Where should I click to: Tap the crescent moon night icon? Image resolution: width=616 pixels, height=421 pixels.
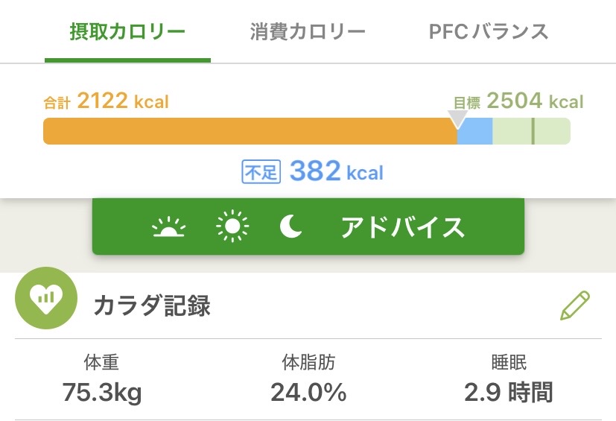(290, 227)
